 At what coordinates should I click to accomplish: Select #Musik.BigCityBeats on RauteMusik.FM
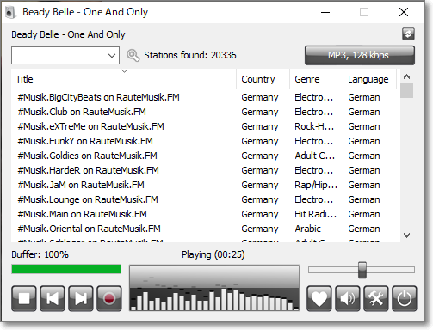(x=98, y=97)
